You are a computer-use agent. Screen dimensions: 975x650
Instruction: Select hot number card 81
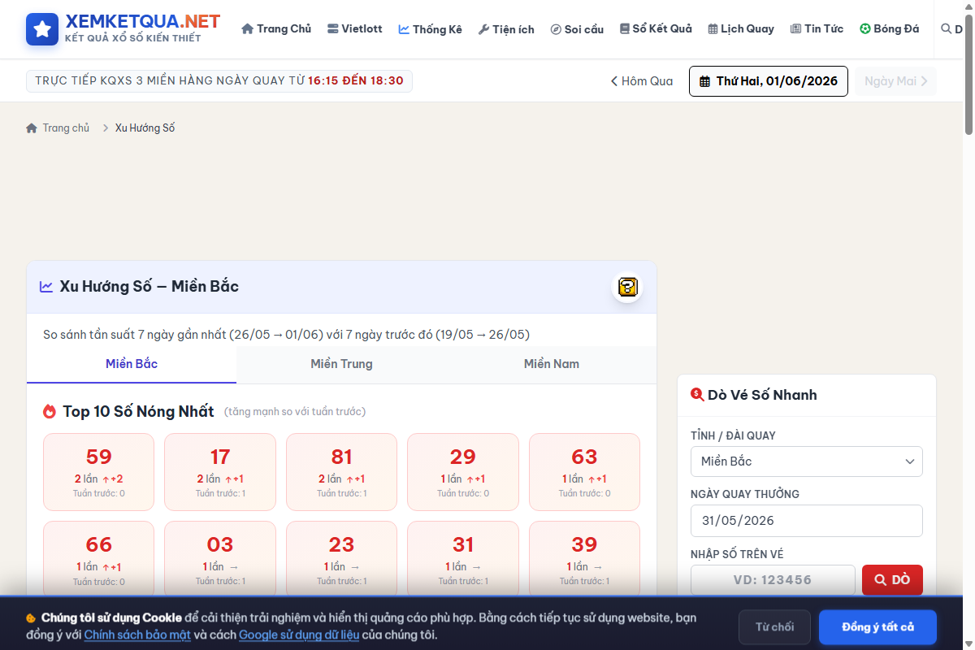[x=341, y=472]
